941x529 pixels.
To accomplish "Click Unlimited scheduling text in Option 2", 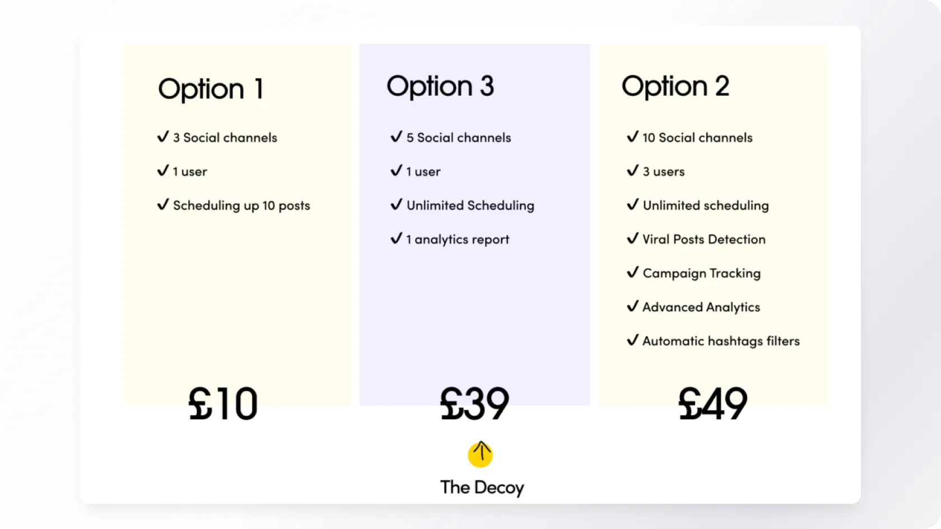I will pyautogui.click(x=706, y=205).
